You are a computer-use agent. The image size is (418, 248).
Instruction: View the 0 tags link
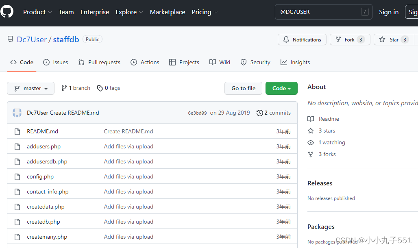tap(109, 88)
